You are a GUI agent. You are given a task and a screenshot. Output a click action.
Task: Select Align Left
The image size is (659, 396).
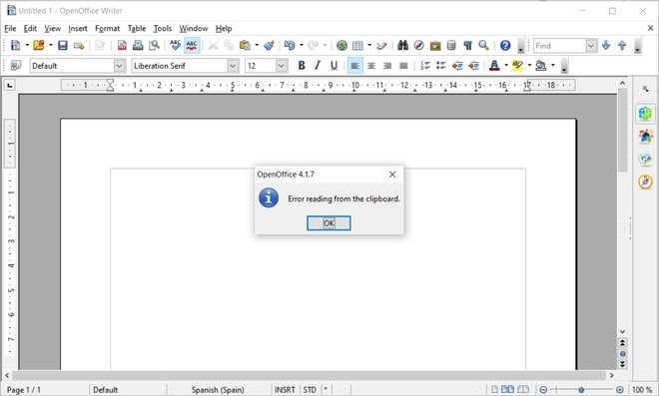[x=355, y=66]
